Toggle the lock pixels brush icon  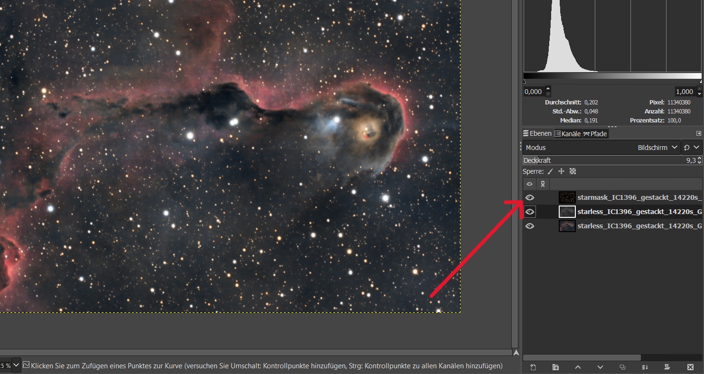[x=550, y=171]
